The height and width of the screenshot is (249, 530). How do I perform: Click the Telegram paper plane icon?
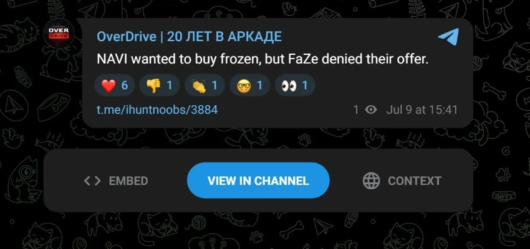point(448,37)
